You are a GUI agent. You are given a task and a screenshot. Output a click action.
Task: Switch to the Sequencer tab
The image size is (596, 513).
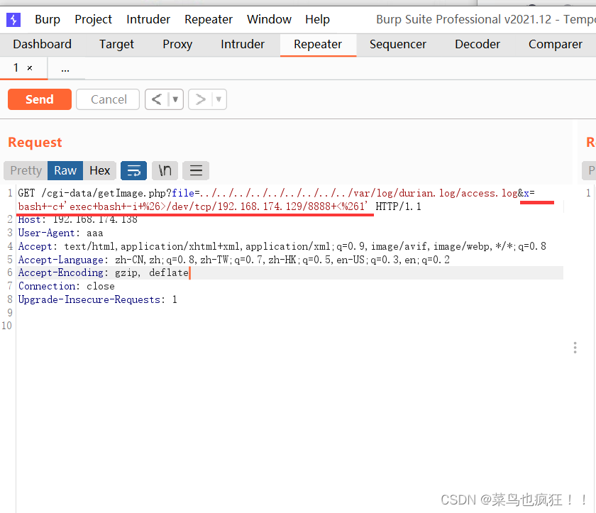tap(398, 45)
